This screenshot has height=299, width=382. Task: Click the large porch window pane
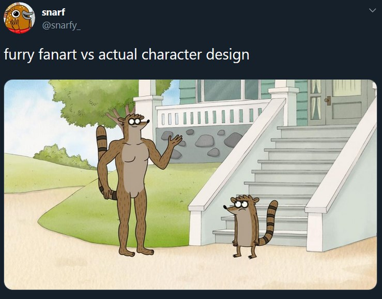(222, 90)
